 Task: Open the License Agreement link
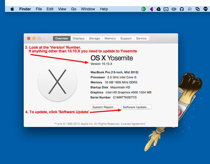(x=133, y=124)
